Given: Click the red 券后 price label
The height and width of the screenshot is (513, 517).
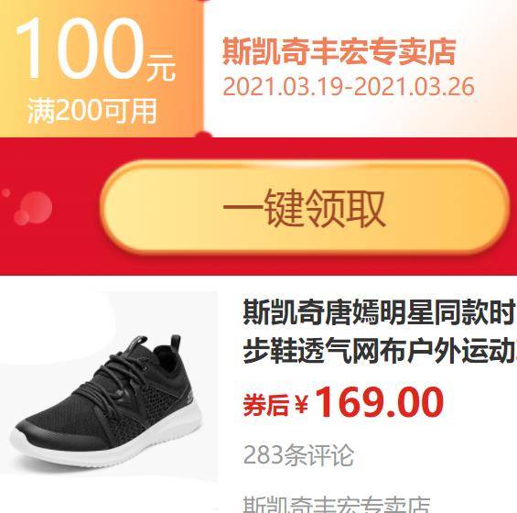Looking at the screenshot, I should (x=266, y=405).
